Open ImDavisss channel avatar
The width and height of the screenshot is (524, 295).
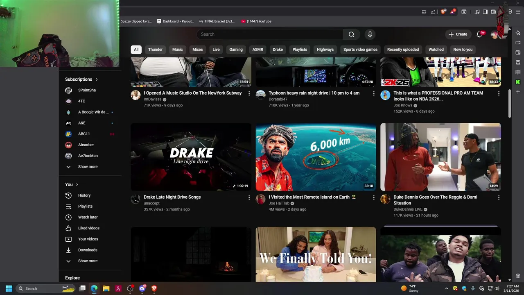tap(136, 95)
